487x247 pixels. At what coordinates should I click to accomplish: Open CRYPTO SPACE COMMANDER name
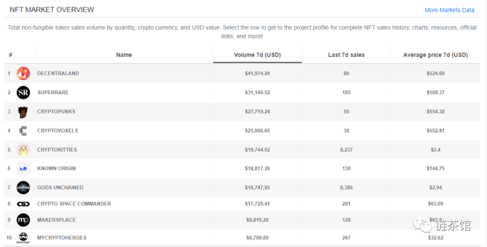tap(74, 204)
